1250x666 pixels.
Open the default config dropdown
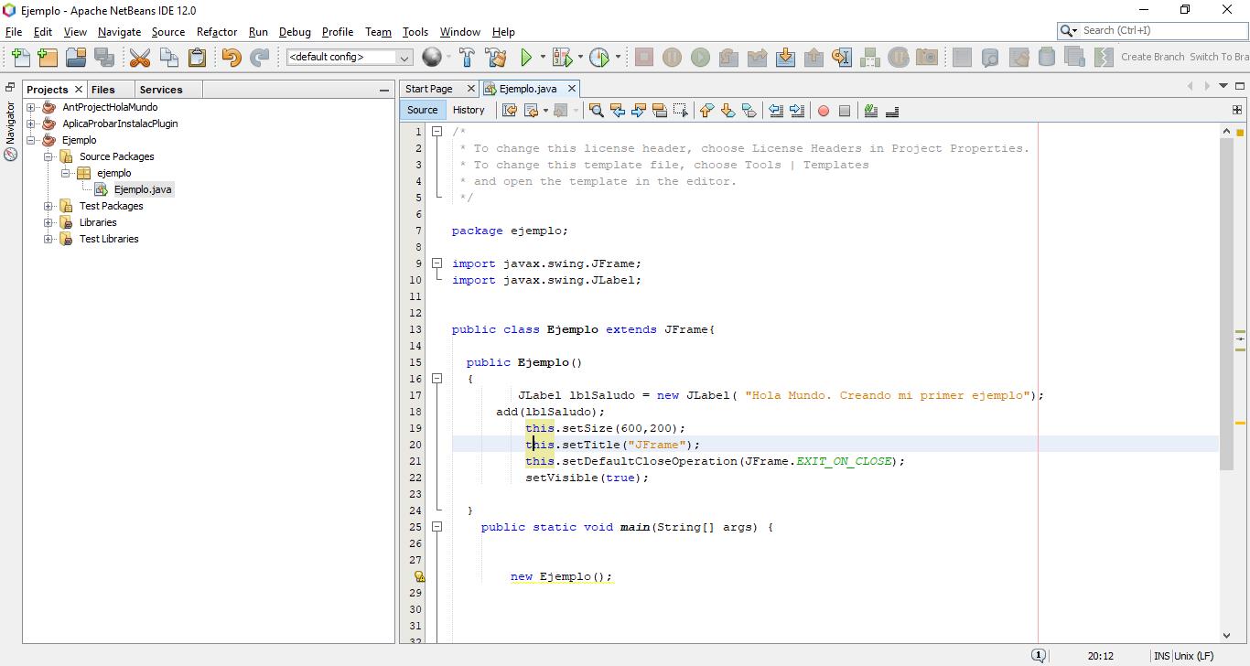[x=403, y=57]
